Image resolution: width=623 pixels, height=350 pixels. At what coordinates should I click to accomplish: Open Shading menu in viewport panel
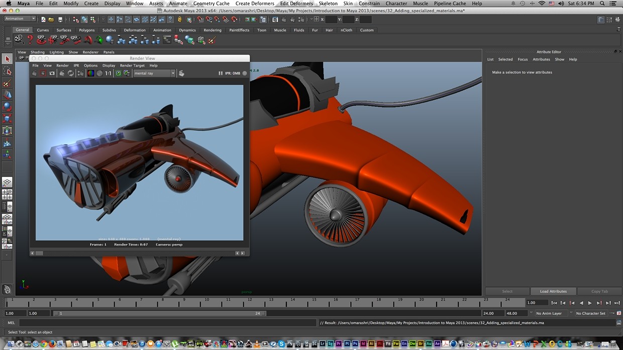[37, 52]
